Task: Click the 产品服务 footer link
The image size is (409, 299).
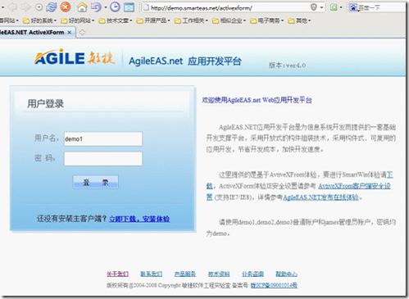Action: [x=185, y=274]
